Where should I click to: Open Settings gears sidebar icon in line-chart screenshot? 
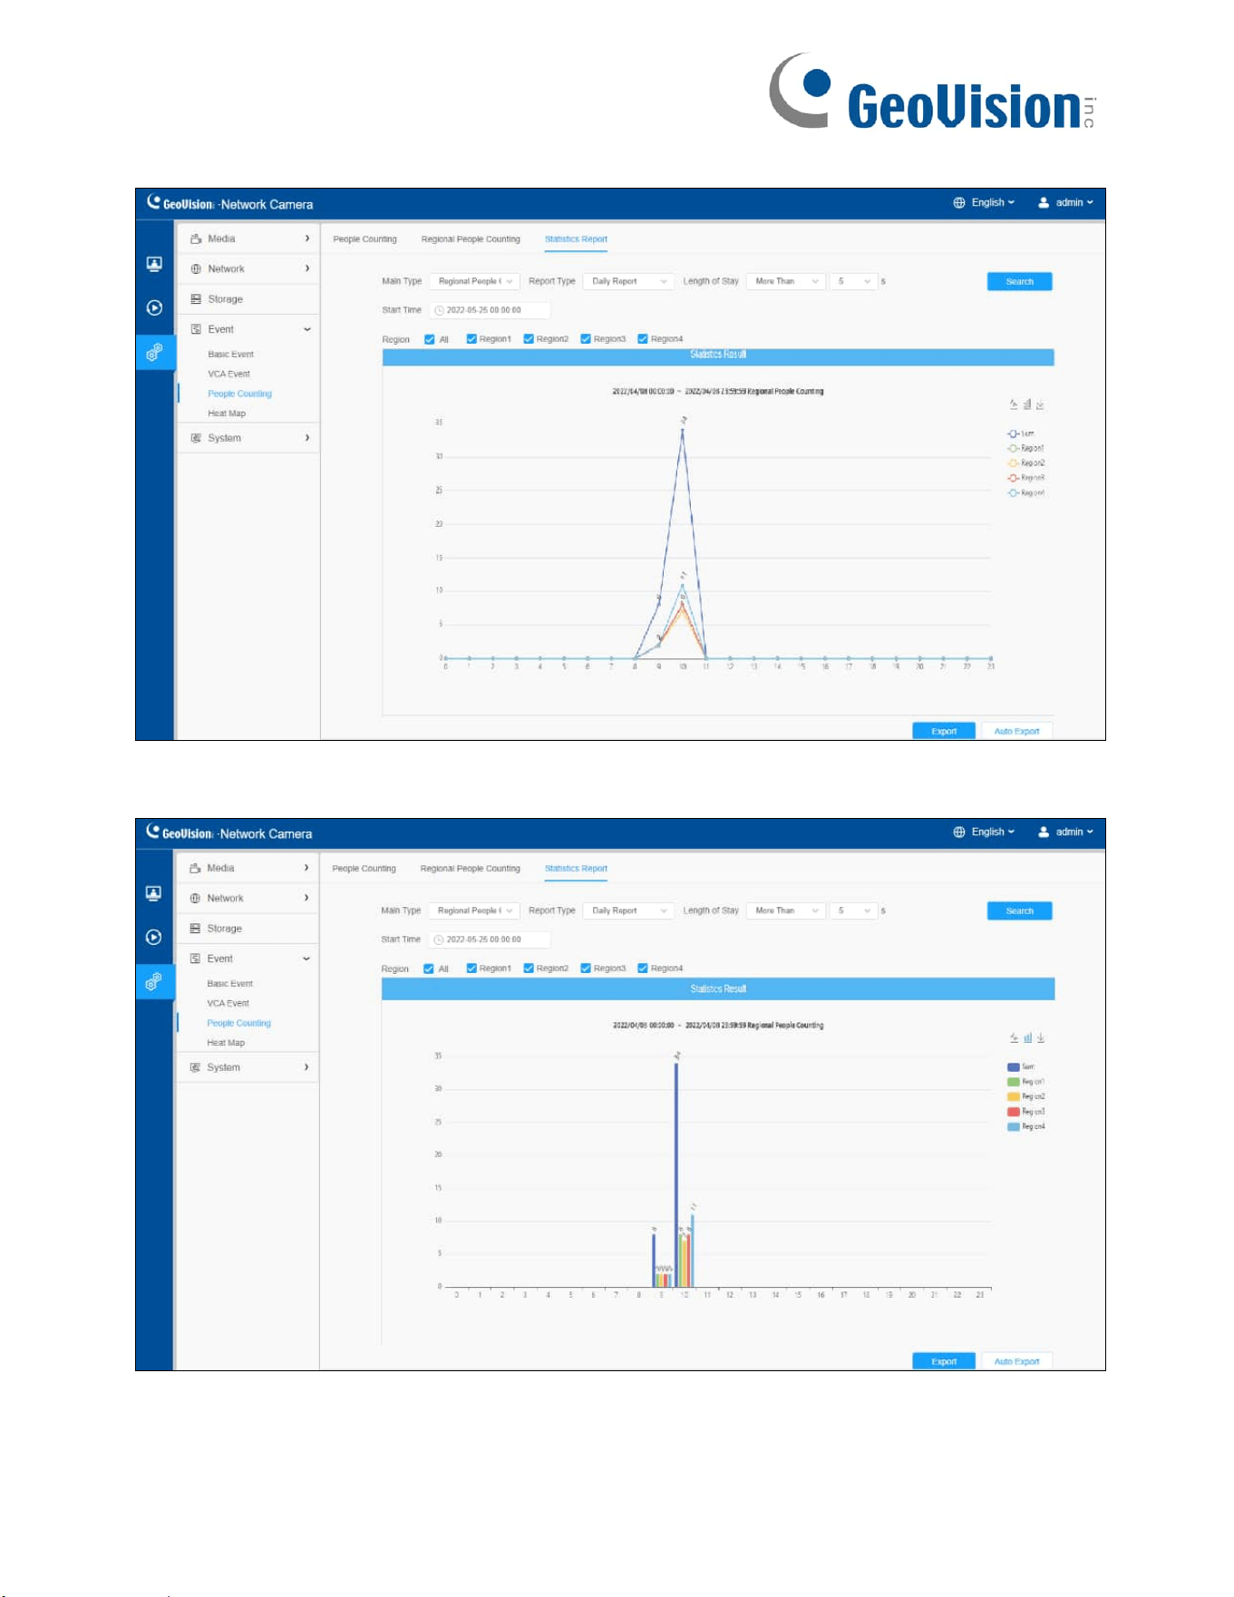tap(154, 352)
